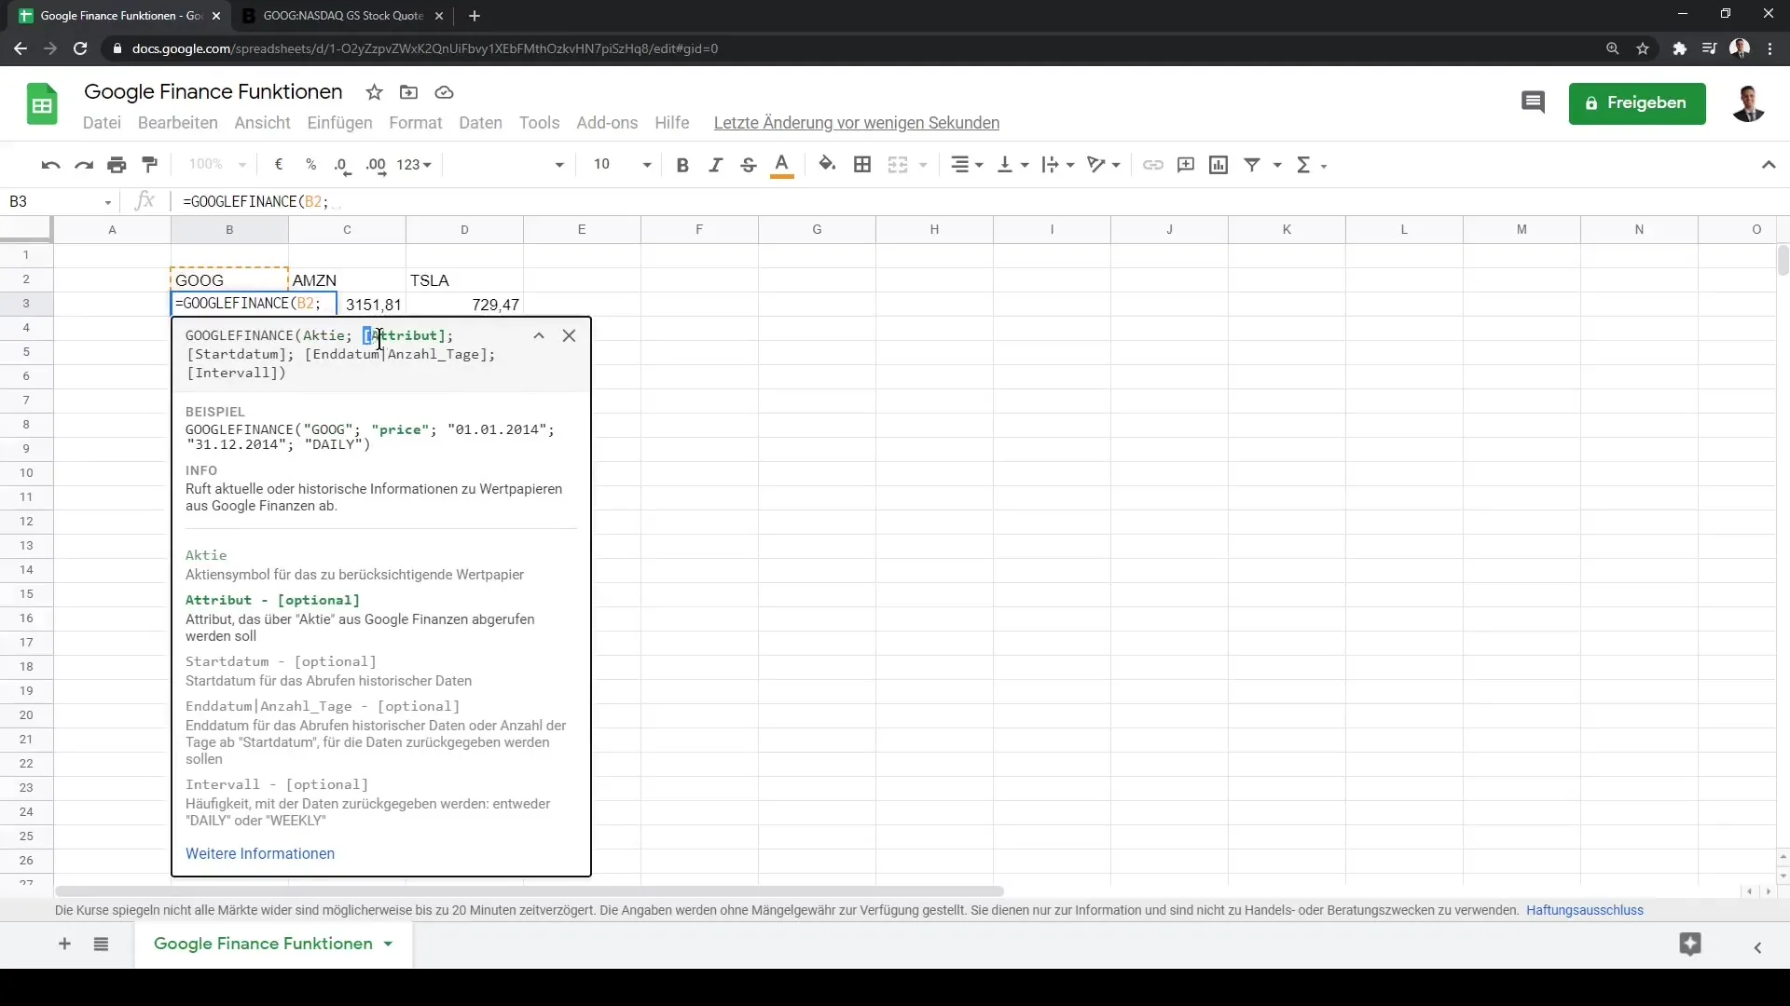This screenshot has height=1006, width=1790.
Task: Click the insert chart icon
Action: click(x=1219, y=165)
